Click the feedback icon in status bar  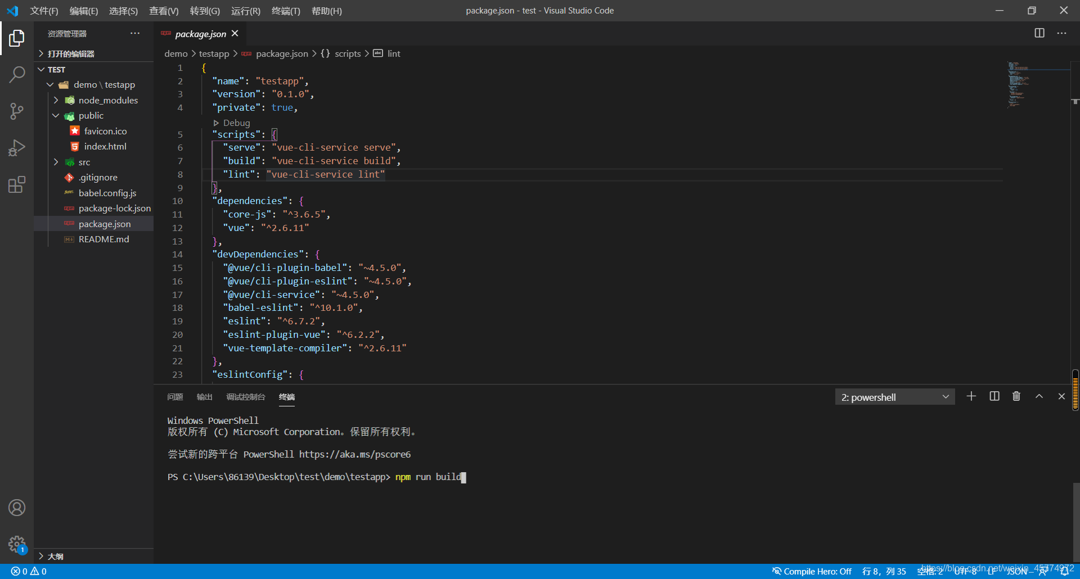coord(1043,571)
